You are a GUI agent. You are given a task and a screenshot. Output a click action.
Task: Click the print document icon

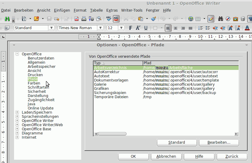point(84,19)
